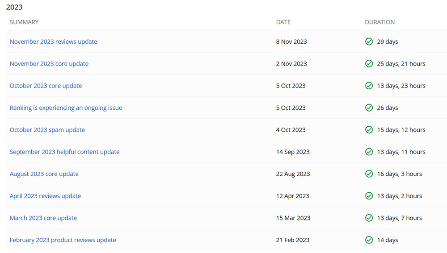The height and width of the screenshot is (253, 447).
Task: Open Ranking is experiencing an ongoing issue
Action: tap(66, 108)
